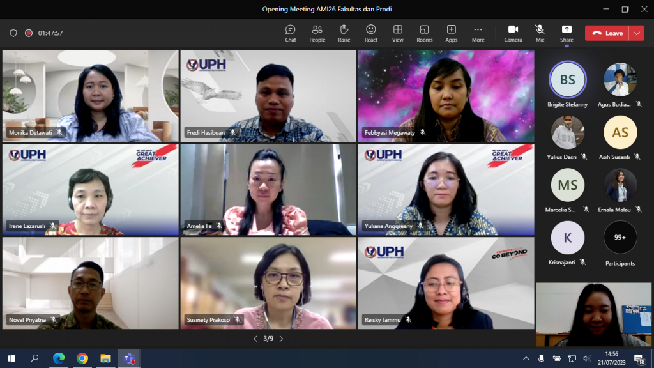Open the Apps menu

[x=451, y=33]
